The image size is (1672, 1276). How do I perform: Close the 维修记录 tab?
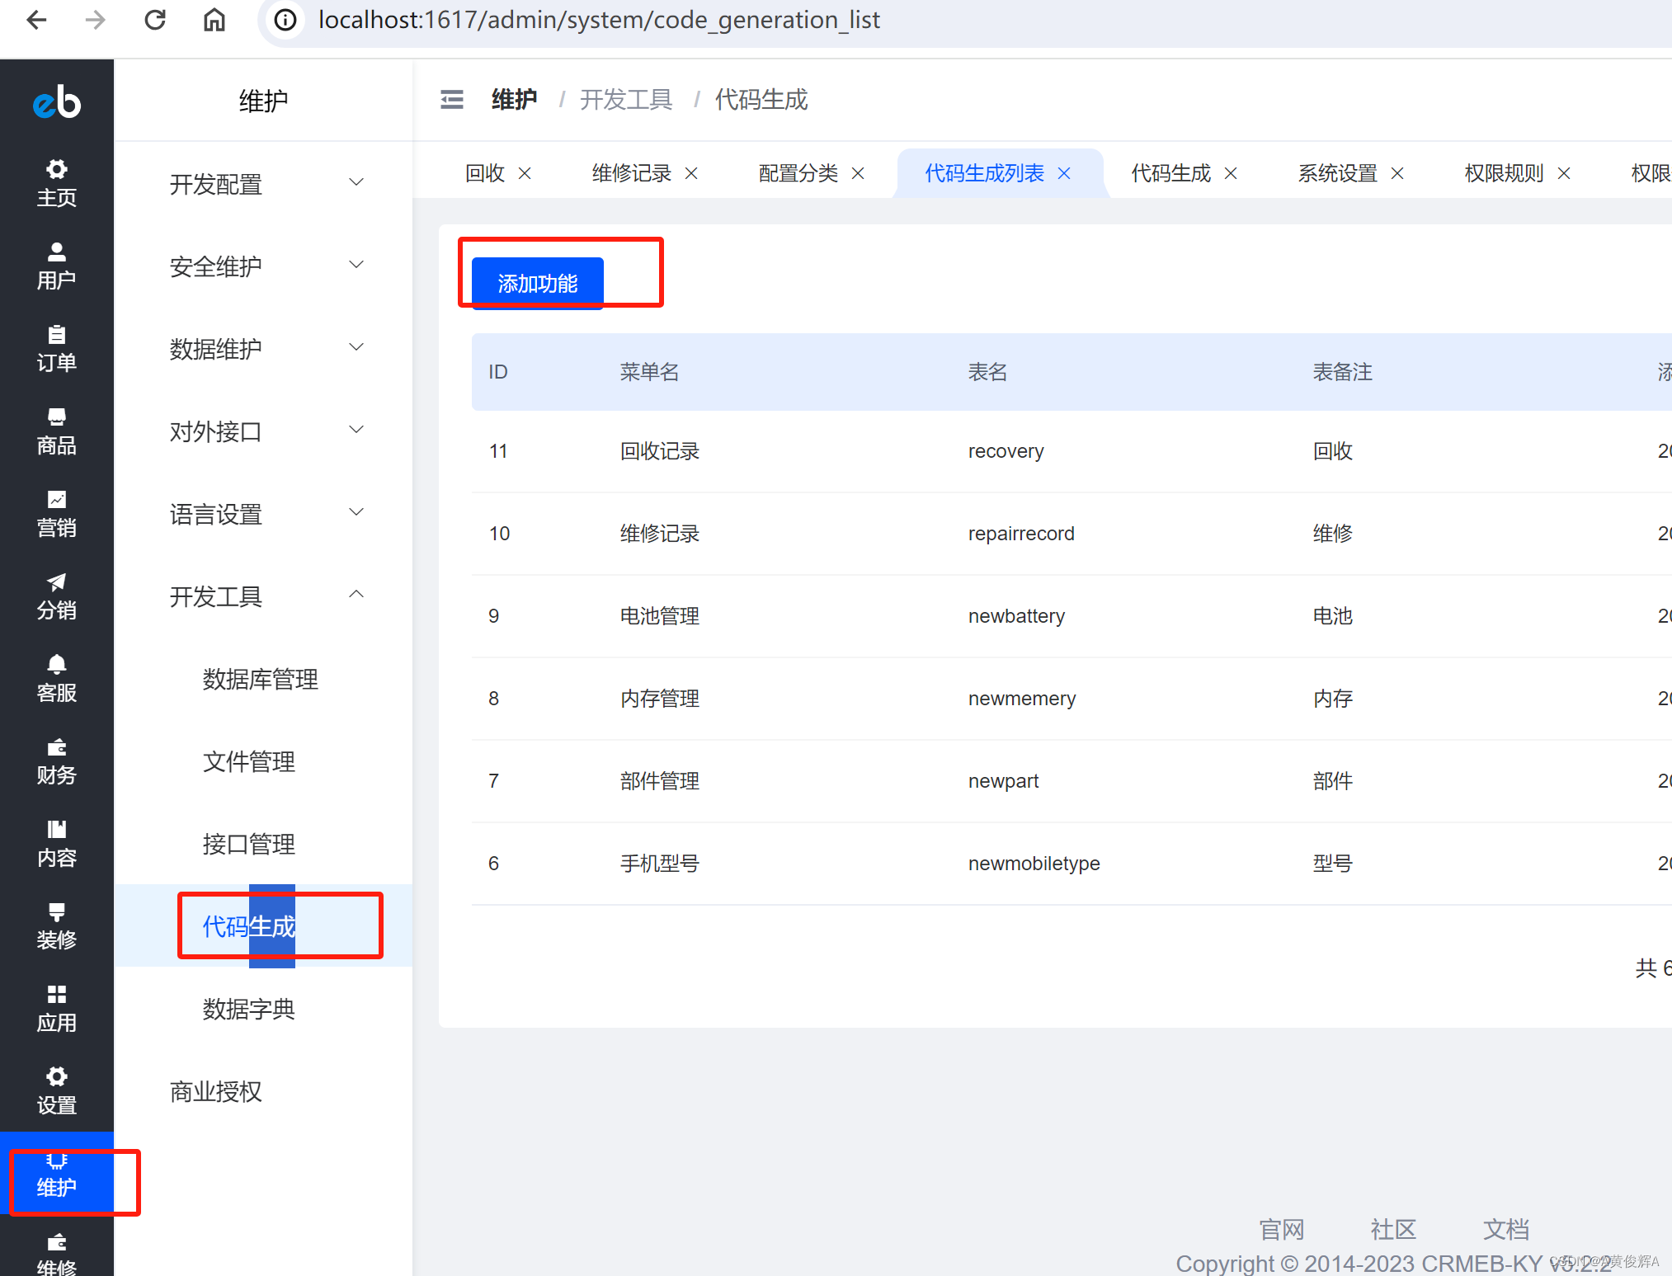[691, 173]
